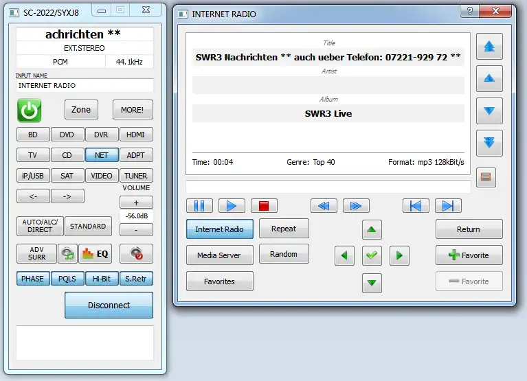Click the music note sound icon
The height and width of the screenshot is (381, 527).
pos(68,253)
